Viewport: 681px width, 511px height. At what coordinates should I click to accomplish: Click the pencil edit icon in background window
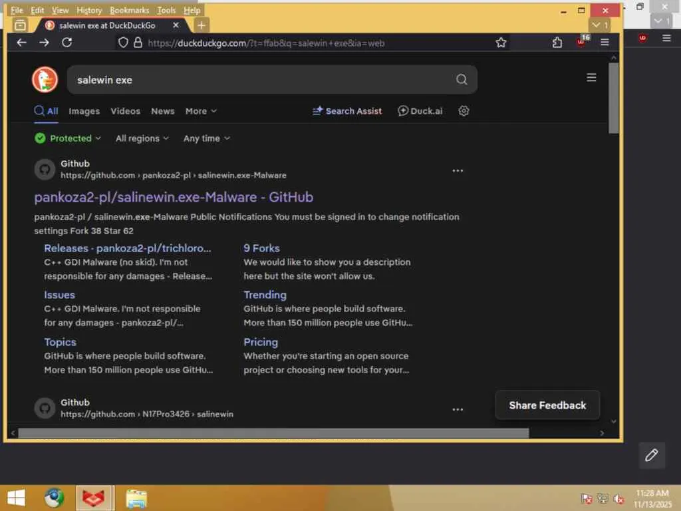(652, 455)
